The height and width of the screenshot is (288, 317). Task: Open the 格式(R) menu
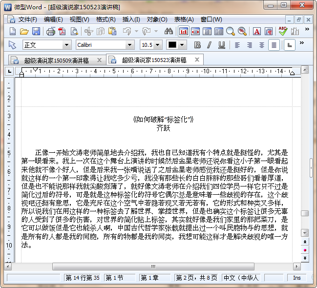click(x=106, y=20)
